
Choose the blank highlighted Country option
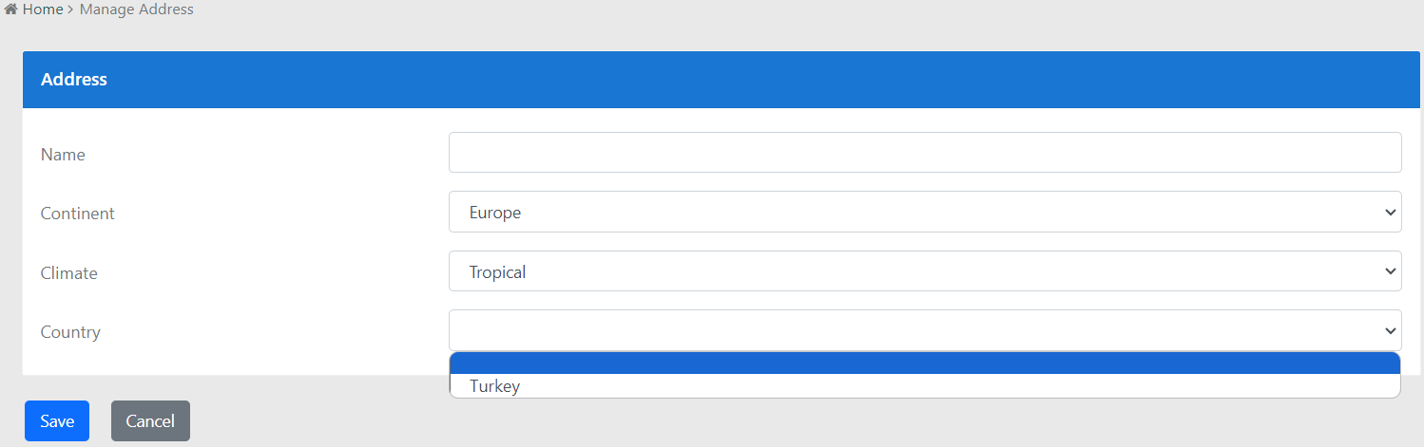click(x=924, y=363)
